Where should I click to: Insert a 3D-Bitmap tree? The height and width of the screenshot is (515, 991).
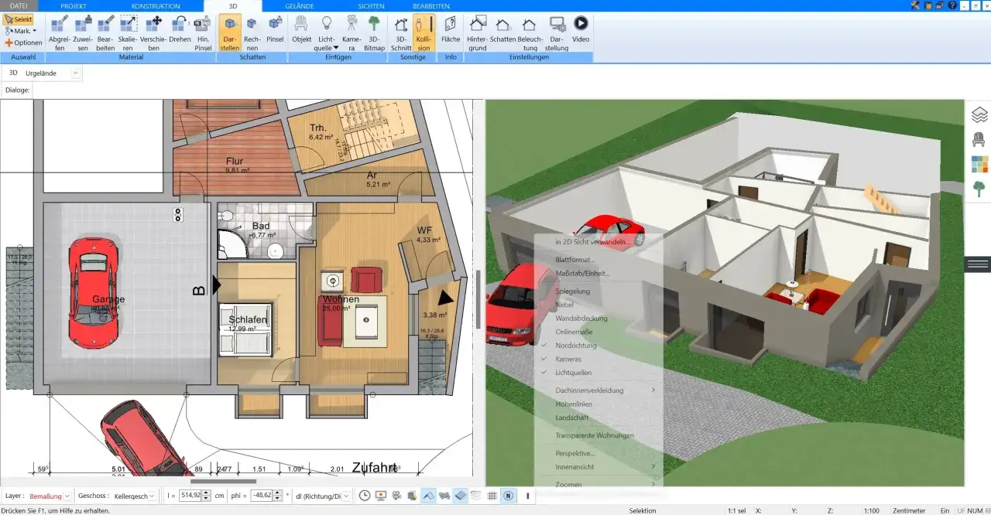tap(374, 32)
